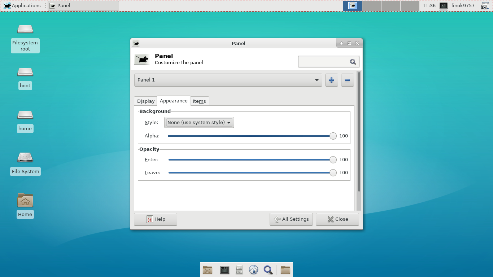Focus the settings search field
493x277 pixels.
coord(328,62)
